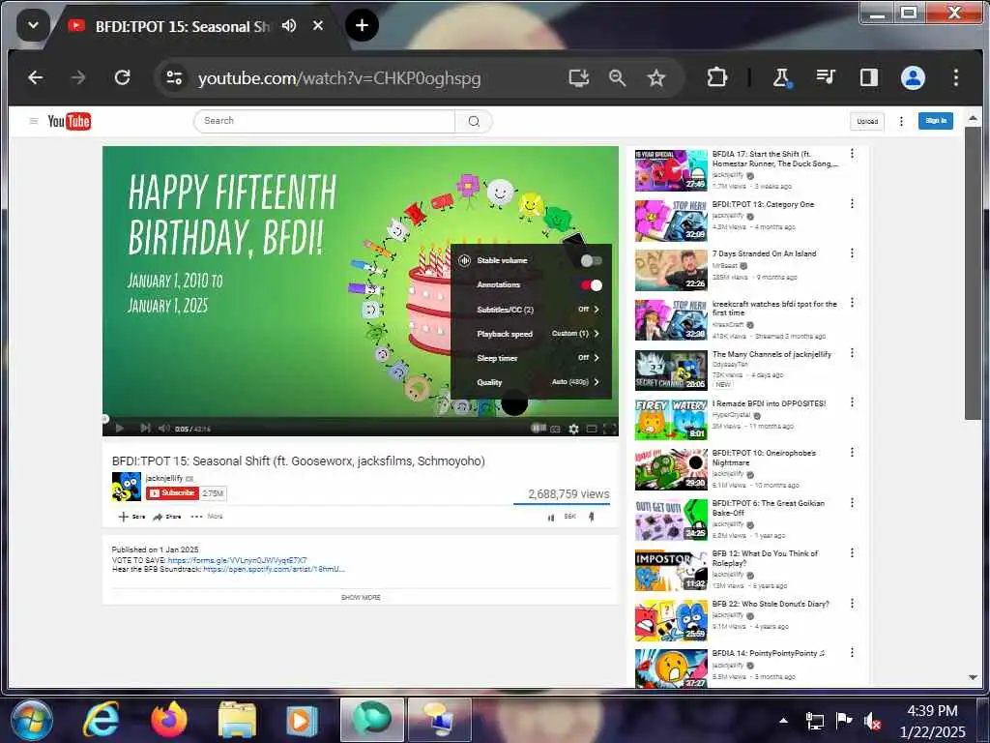Open Playback speed submenu
The image size is (990, 743).
click(x=531, y=334)
